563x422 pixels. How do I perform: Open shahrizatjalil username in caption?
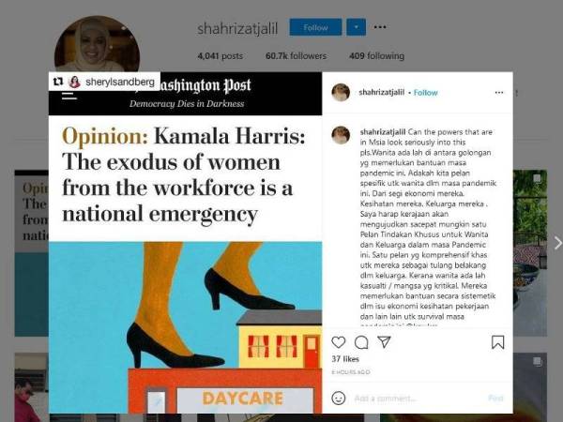point(383,132)
